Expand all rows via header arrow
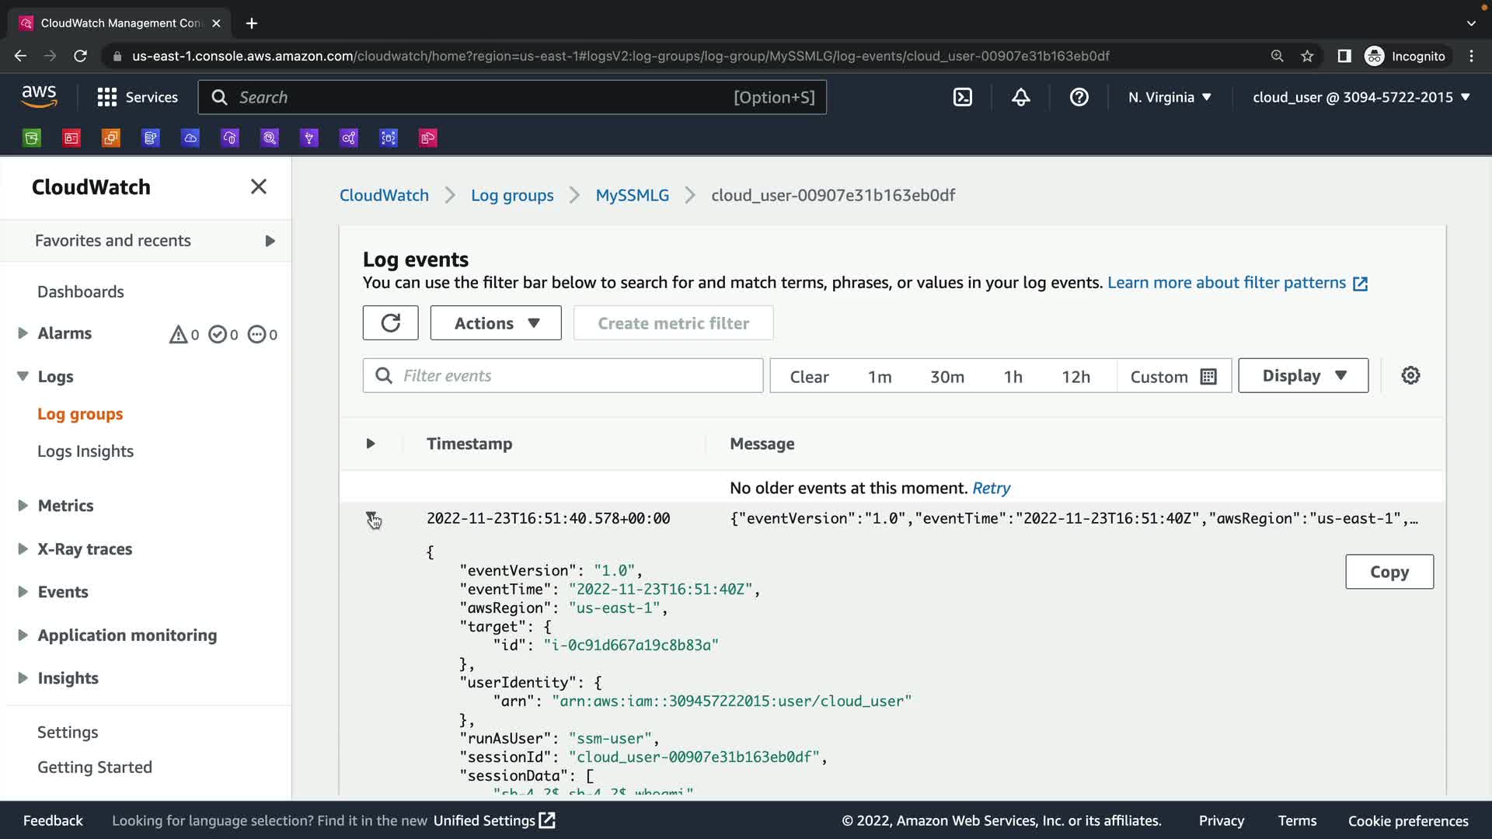 pos(370,444)
